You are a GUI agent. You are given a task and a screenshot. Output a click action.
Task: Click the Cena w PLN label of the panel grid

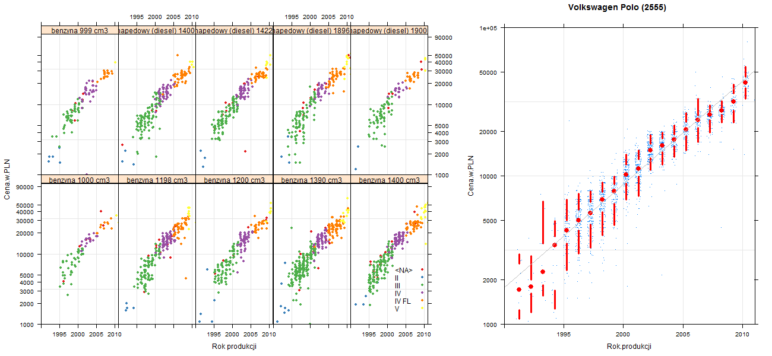pyautogui.click(x=7, y=180)
